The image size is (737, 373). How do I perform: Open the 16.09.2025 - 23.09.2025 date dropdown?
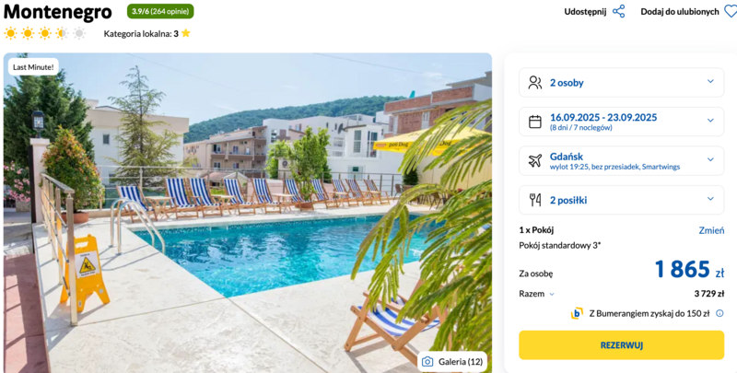[621, 122]
